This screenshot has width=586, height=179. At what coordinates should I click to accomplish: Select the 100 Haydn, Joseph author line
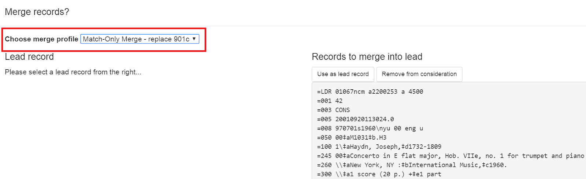pyautogui.click(x=379, y=147)
